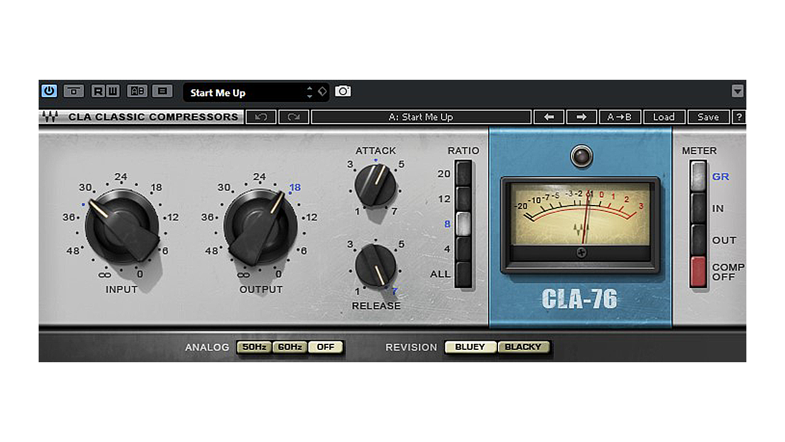Image resolution: width=785 pixels, height=442 pixels.
Task: Set meter to IN mode
Action: point(699,209)
